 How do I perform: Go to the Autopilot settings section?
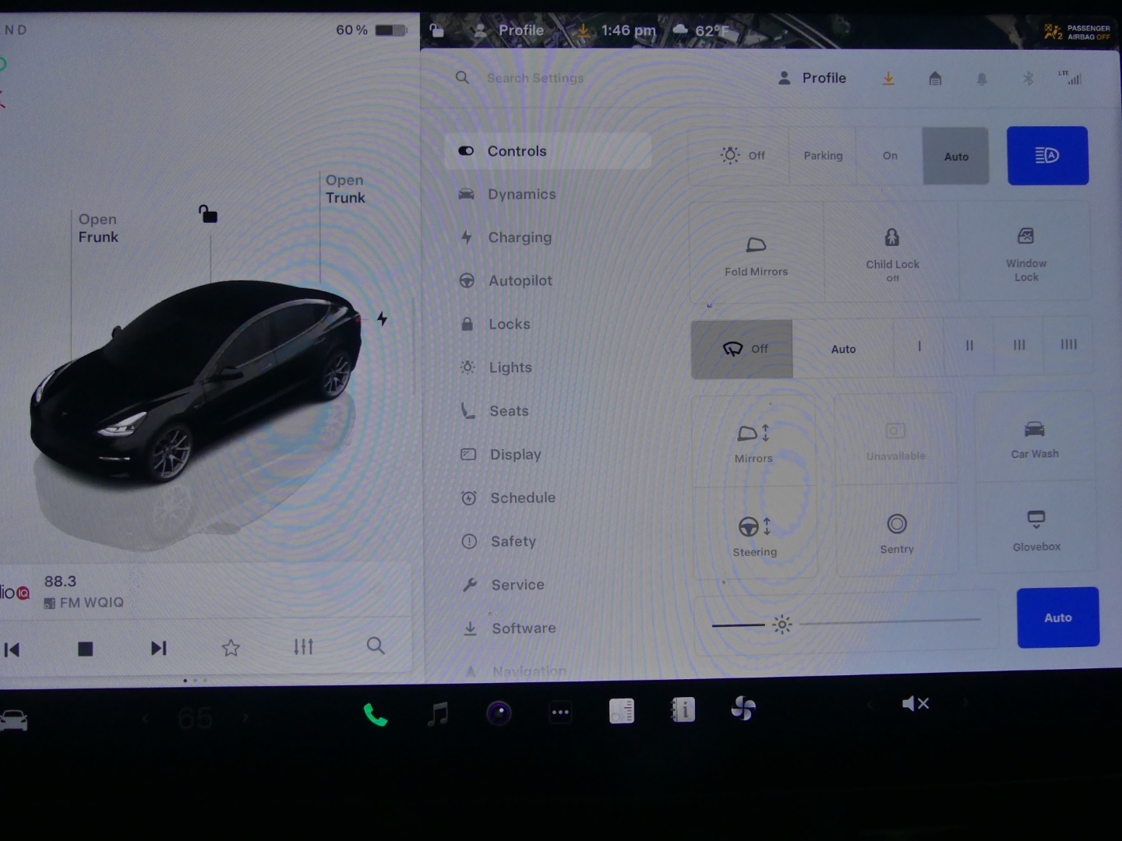[520, 281]
